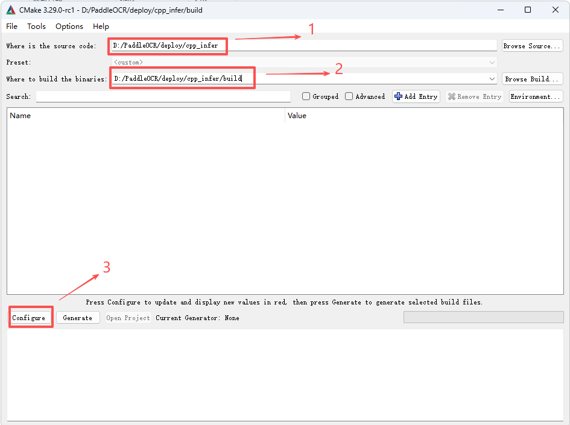
Task: Expand the build binaries path dropdown arrow
Action: coord(492,79)
